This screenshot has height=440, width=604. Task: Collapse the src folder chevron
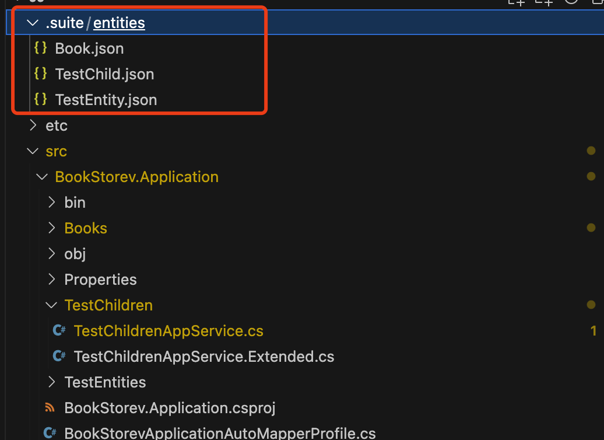32,151
